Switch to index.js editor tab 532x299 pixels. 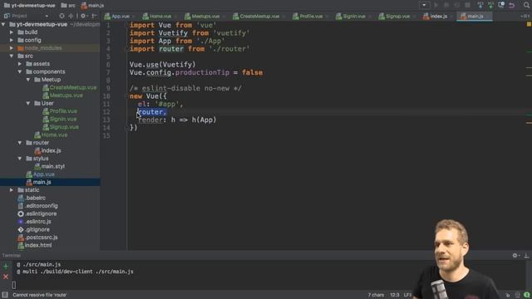point(438,16)
